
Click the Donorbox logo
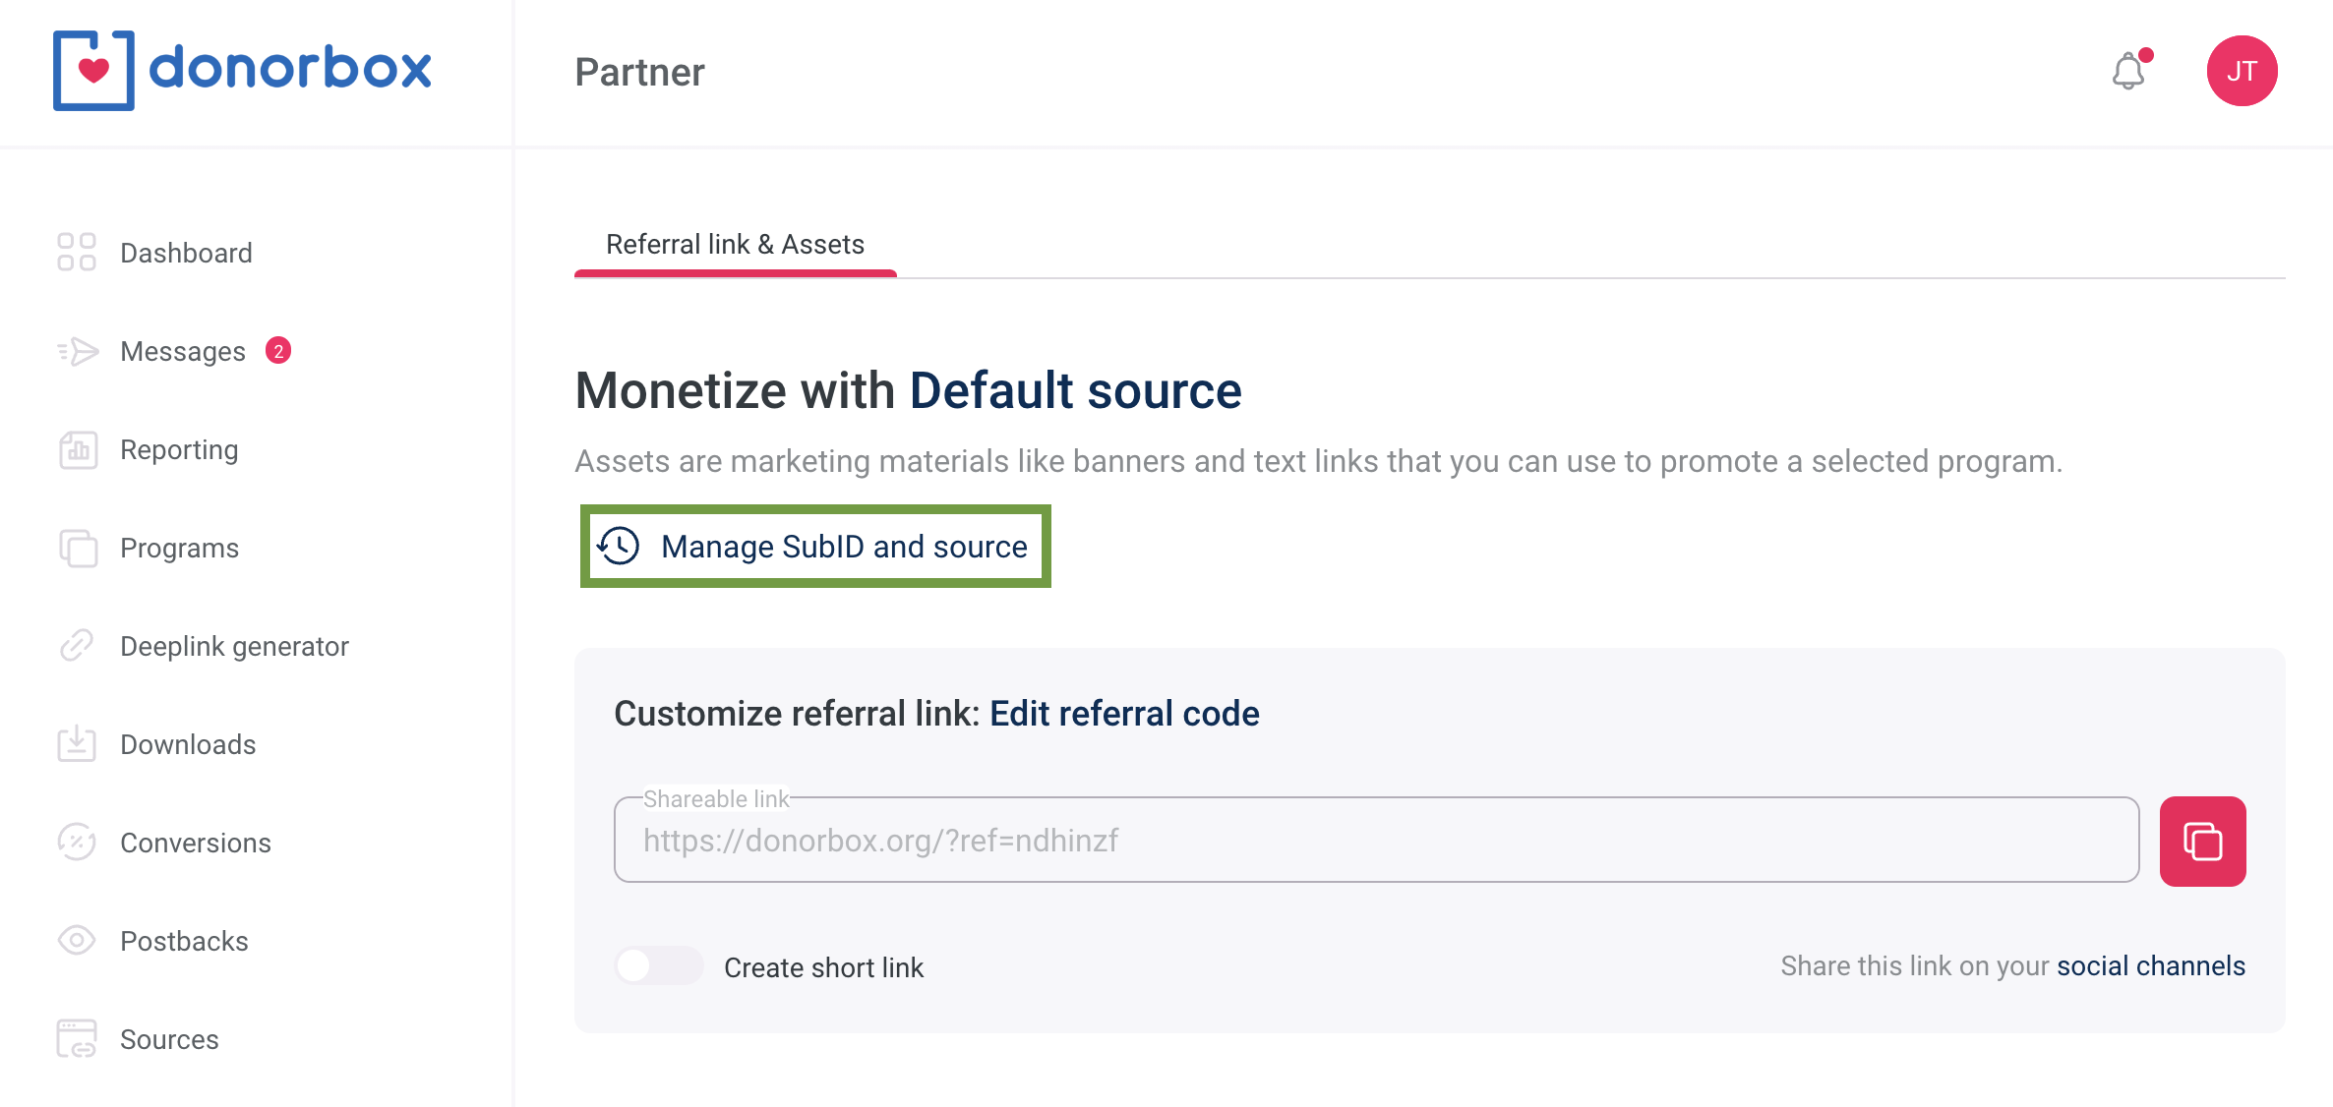coord(242,70)
